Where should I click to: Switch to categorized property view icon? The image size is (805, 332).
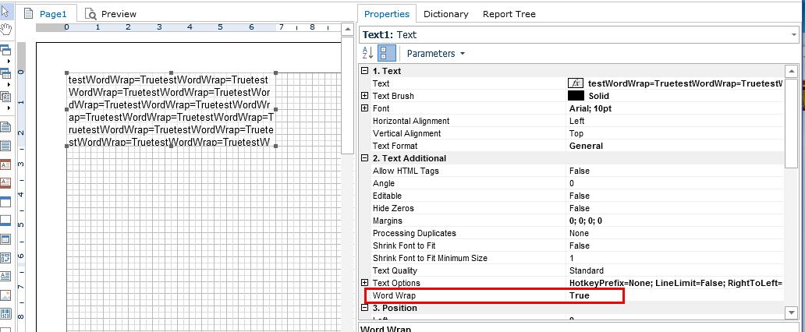click(x=387, y=53)
